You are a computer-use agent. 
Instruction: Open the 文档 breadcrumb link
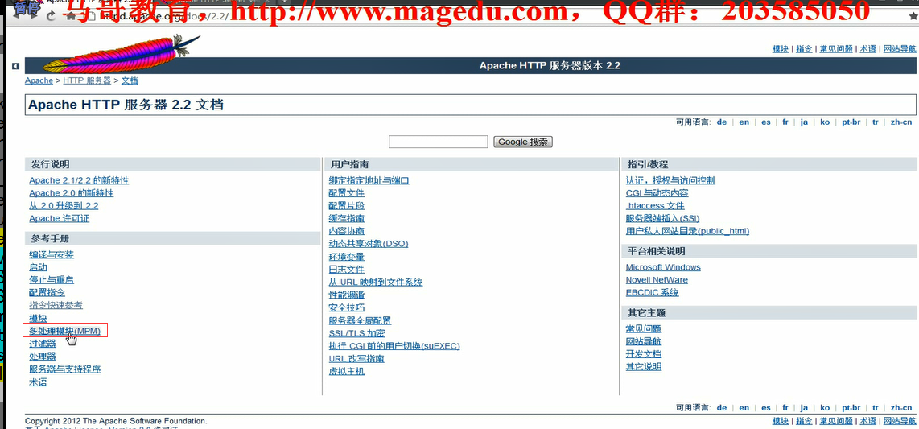130,80
